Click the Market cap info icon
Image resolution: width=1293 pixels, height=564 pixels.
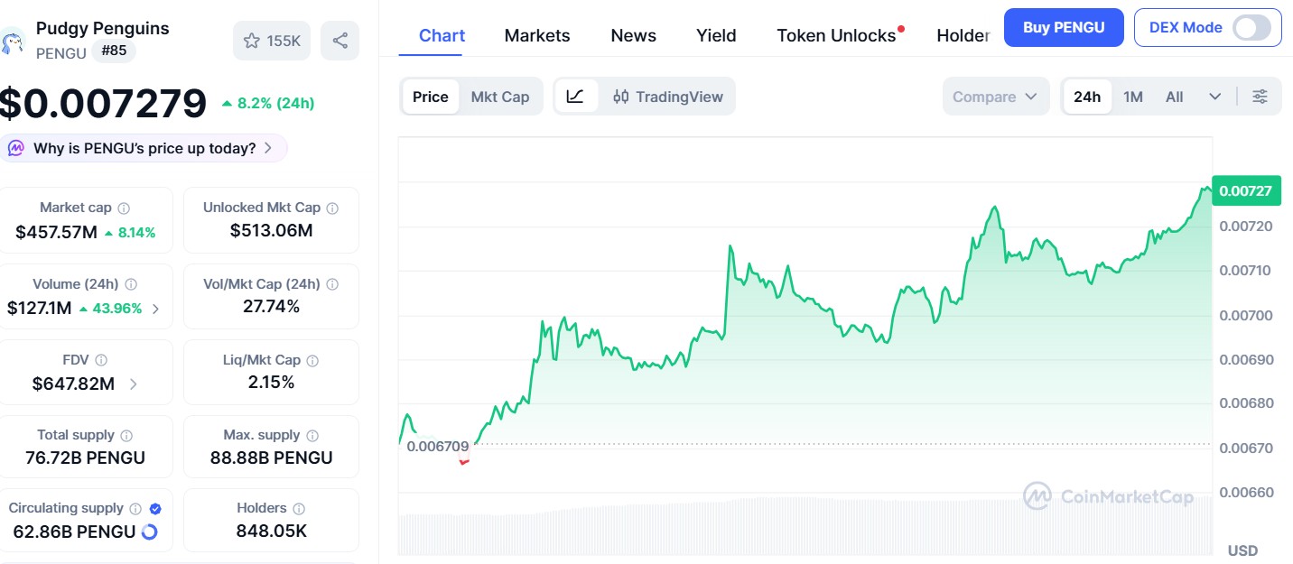pos(126,207)
